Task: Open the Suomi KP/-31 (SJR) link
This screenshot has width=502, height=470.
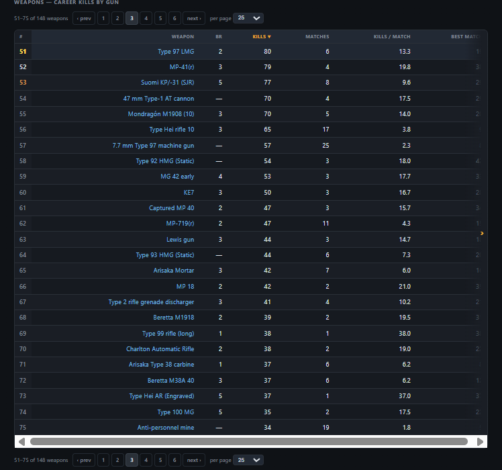Action: pos(167,83)
